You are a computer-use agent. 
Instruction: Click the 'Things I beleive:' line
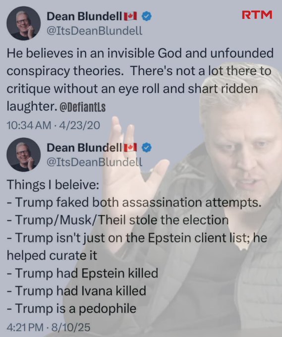pos(53,185)
